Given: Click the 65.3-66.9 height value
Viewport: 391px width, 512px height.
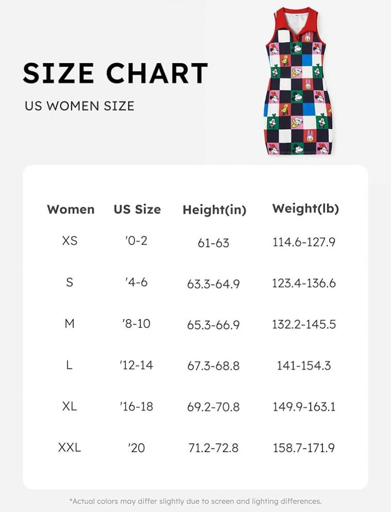Looking at the screenshot, I should pyautogui.click(x=214, y=325).
